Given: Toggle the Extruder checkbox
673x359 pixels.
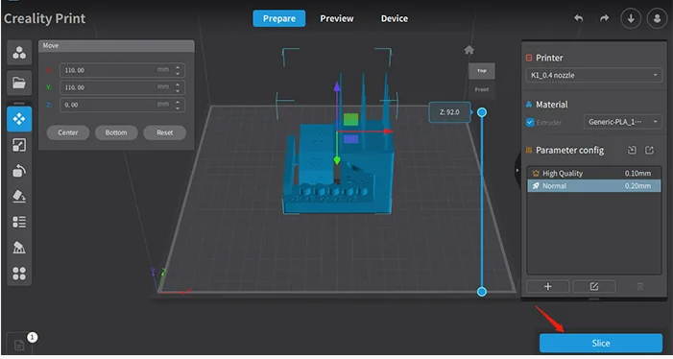Looking at the screenshot, I should pos(530,122).
